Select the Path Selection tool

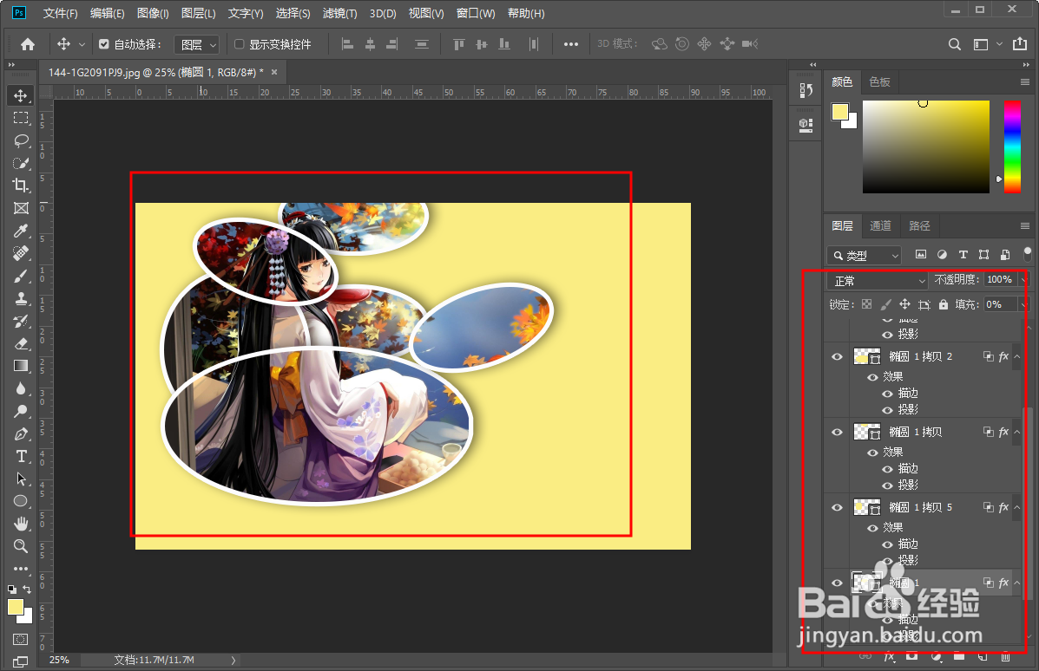click(21, 479)
